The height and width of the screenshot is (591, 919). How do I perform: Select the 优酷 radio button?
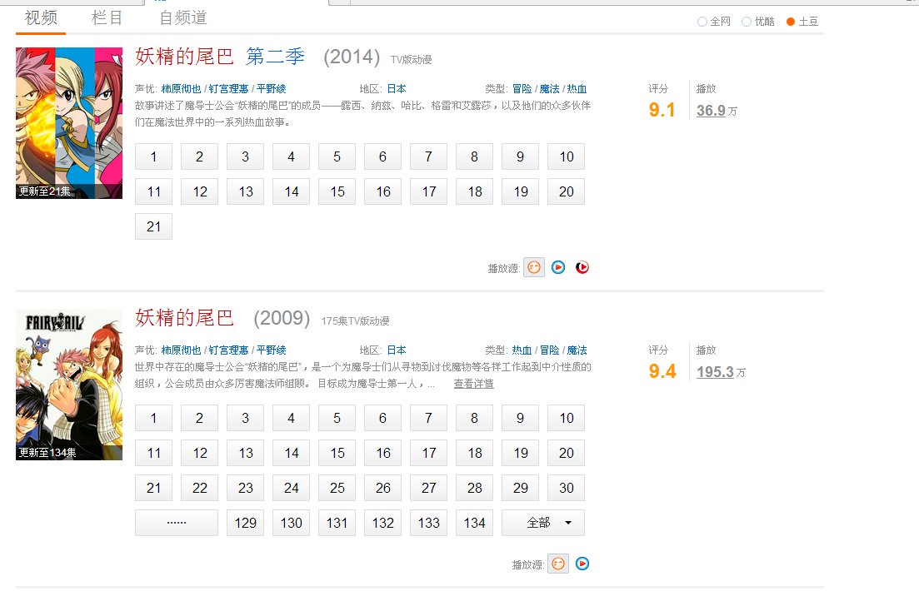[747, 22]
